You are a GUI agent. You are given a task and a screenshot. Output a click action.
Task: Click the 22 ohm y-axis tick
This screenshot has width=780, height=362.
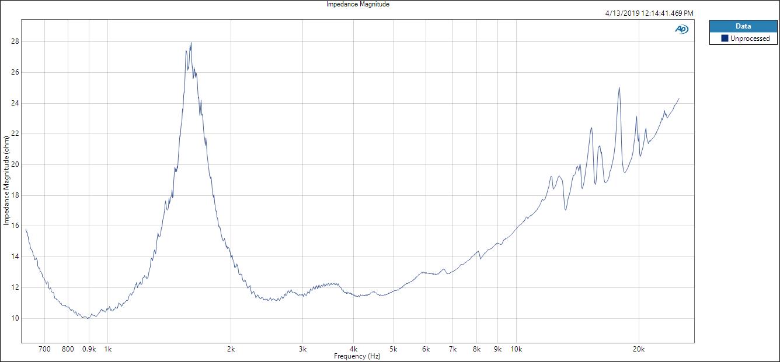(x=14, y=133)
